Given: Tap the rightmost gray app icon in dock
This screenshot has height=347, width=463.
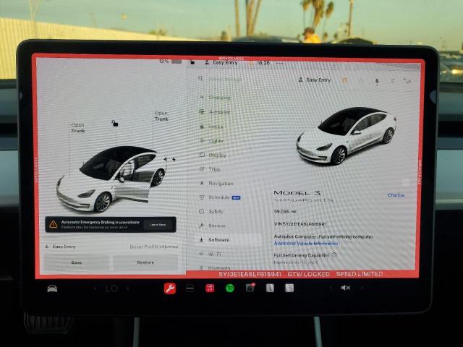Looking at the screenshot, I should 289,288.
